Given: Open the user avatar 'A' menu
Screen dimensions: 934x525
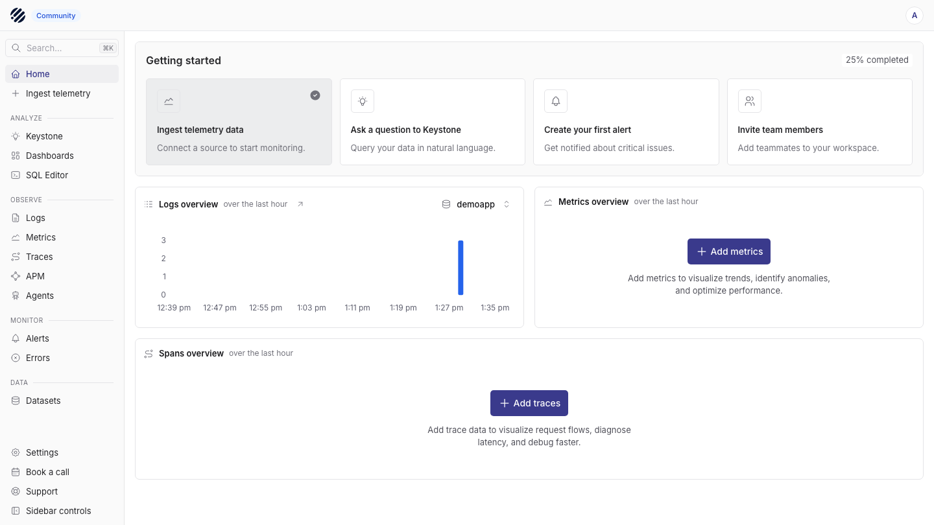Looking at the screenshot, I should (x=915, y=16).
